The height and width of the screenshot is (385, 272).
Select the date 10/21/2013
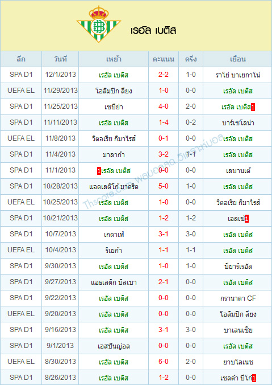tap(60, 218)
